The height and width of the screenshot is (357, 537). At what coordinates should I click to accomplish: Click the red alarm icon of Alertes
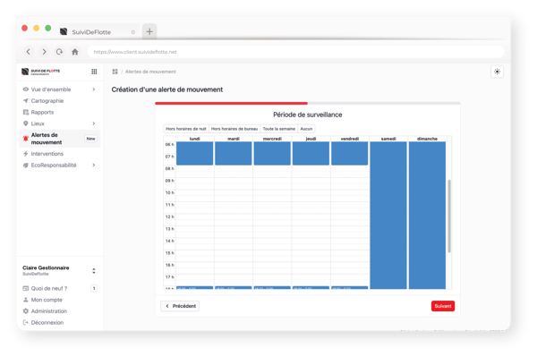click(x=25, y=139)
